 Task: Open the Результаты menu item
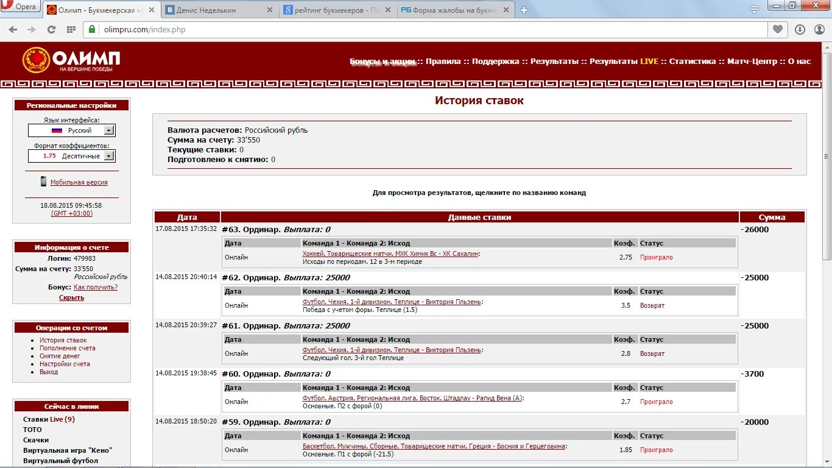554,62
